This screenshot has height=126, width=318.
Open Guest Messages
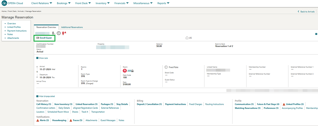pyautogui.click(x=108, y=120)
